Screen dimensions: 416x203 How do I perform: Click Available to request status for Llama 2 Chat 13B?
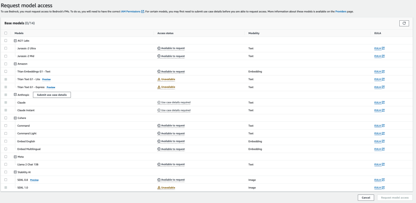tap(171, 164)
